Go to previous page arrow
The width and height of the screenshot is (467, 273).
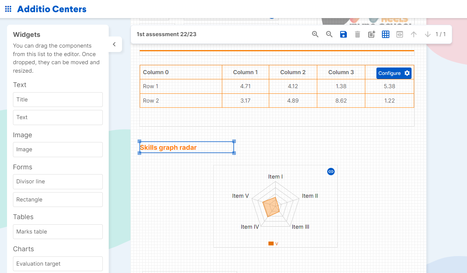click(x=414, y=34)
